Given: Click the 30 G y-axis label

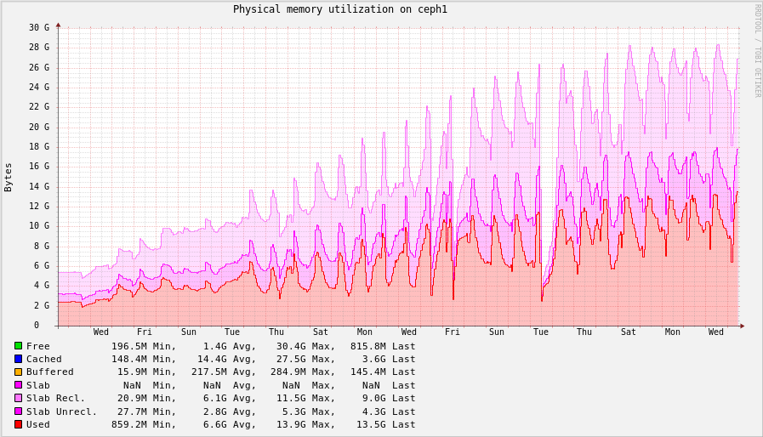Looking at the screenshot, I should tap(39, 27).
